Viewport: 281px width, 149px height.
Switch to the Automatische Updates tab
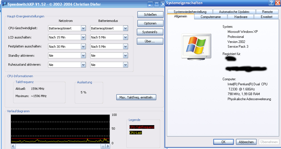pos(234,12)
